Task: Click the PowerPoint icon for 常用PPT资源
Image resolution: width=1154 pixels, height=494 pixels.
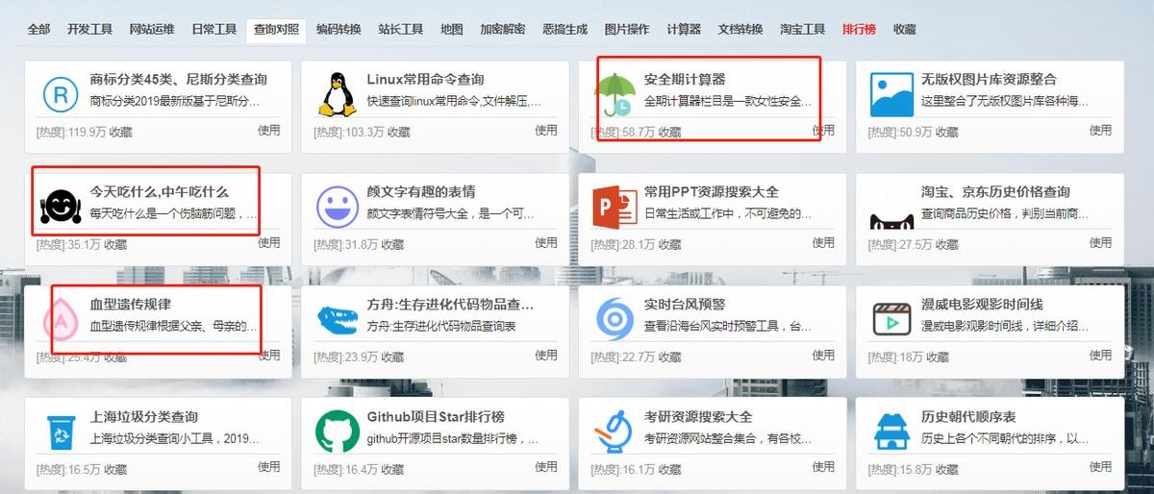Action: 615,206
